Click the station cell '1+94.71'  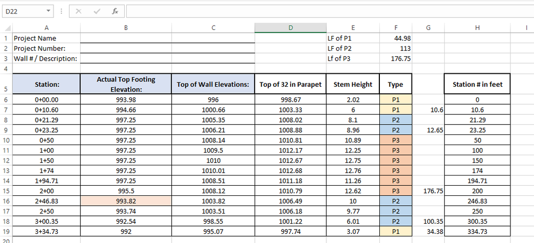tap(47, 180)
